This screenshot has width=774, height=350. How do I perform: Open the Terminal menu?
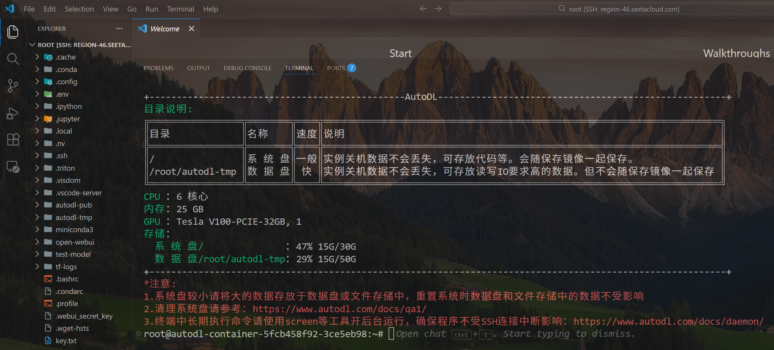(x=180, y=9)
